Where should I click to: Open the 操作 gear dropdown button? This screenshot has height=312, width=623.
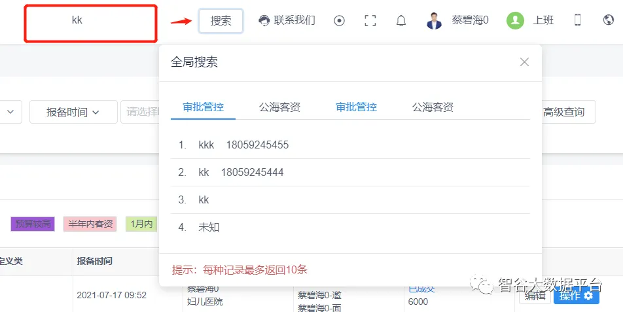pyautogui.click(x=577, y=296)
